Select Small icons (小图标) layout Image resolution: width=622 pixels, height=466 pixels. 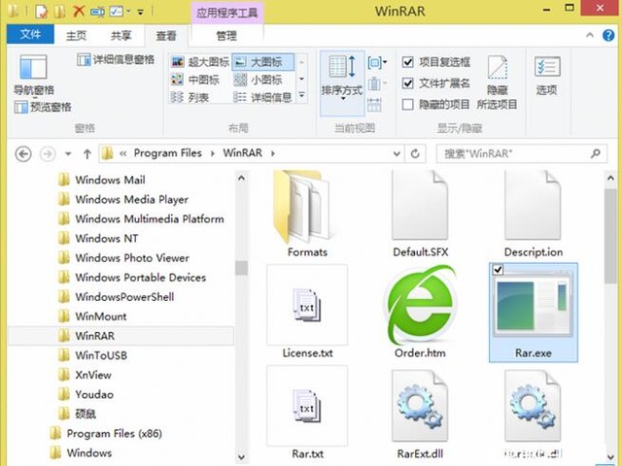click(x=258, y=80)
